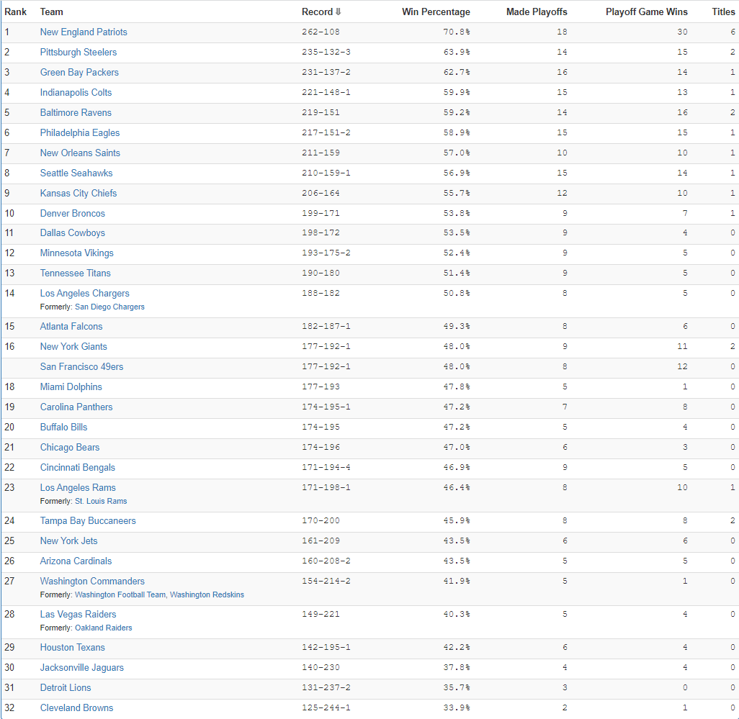The height and width of the screenshot is (719, 739).
Task: Open the Seattle Seahawks link
Action: (76, 173)
